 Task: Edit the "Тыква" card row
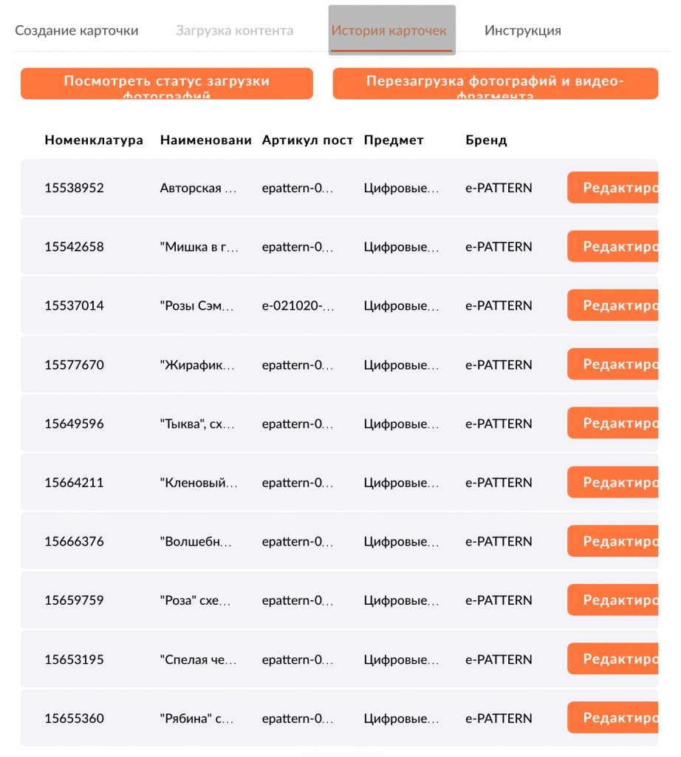[612, 424]
